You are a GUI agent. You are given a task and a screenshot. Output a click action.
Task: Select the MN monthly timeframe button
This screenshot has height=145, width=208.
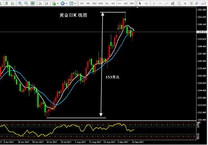[x=132, y=3]
